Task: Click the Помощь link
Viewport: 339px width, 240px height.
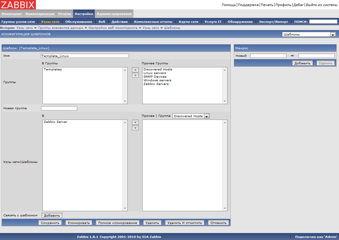Action: 229,5
